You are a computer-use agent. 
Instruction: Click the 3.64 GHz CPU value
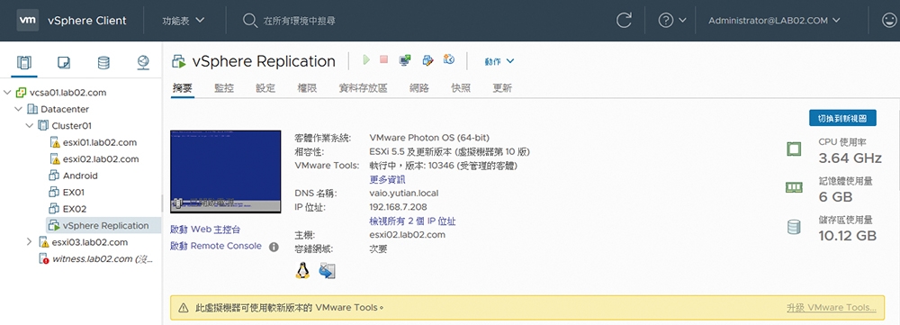[x=850, y=158]
